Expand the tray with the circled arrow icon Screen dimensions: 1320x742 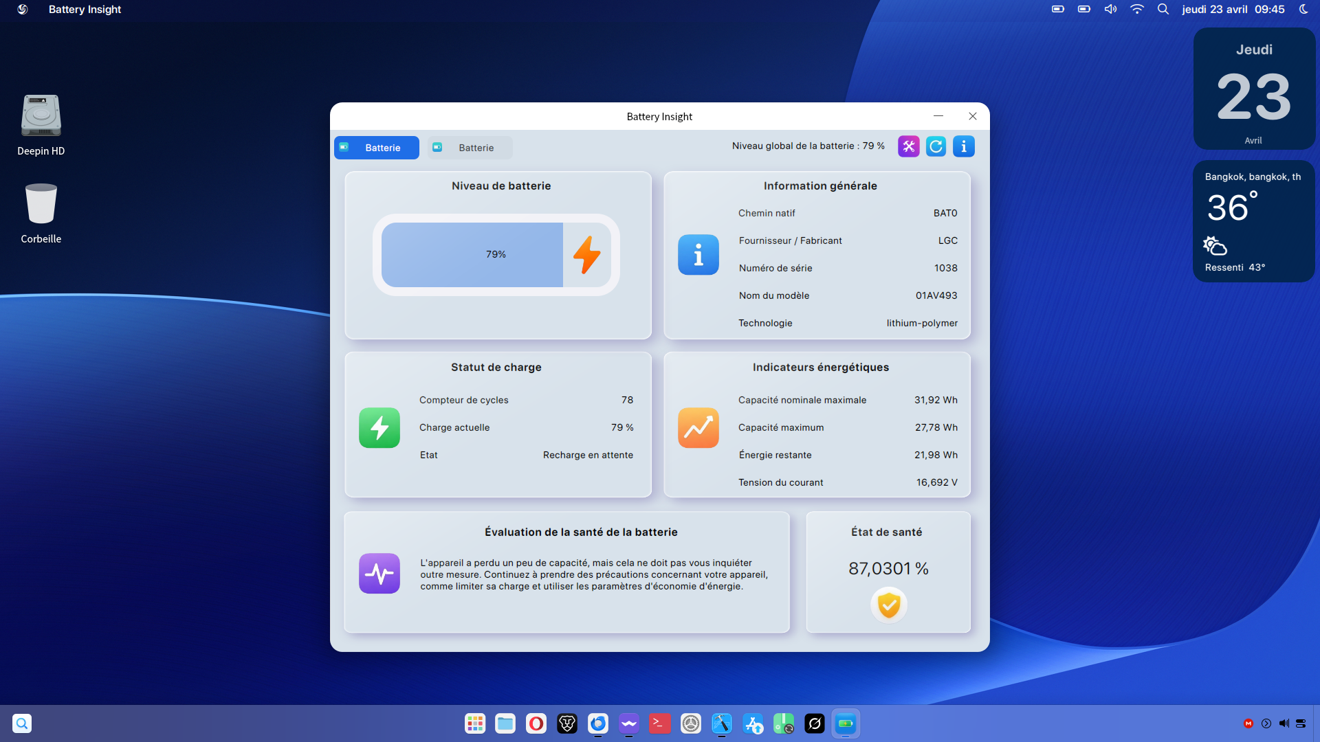[x=1266, y=723]
